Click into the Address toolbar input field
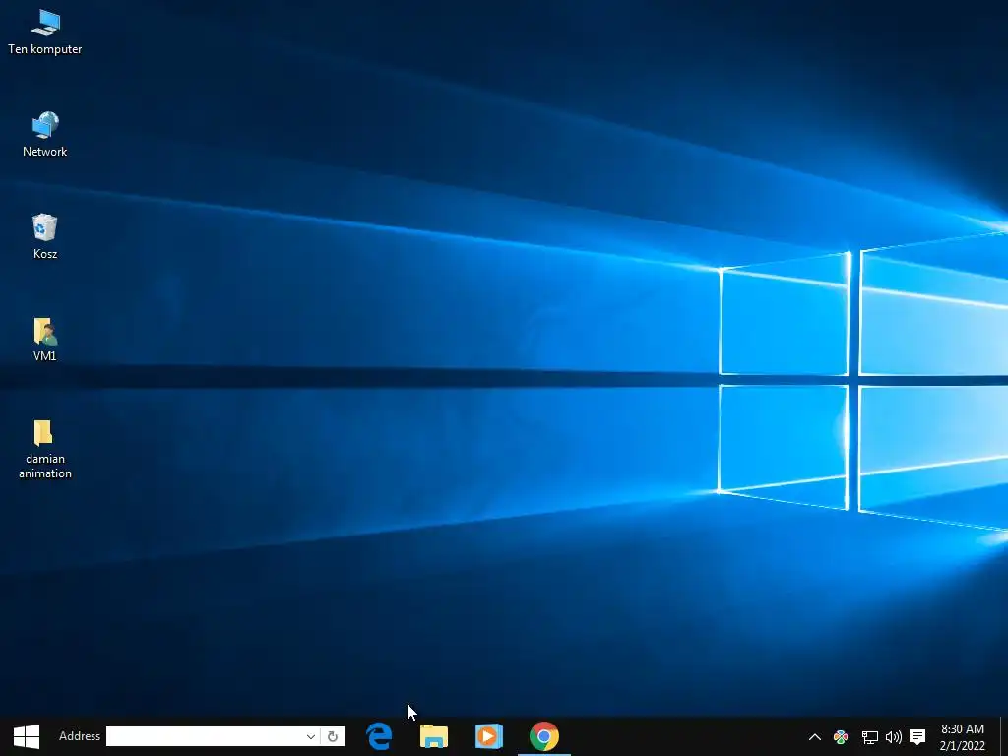The image size is (1008, 756). (205, 736)
